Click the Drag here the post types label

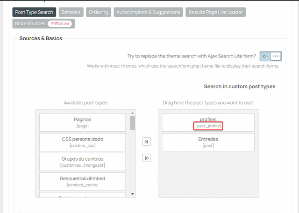coord(208,103)
